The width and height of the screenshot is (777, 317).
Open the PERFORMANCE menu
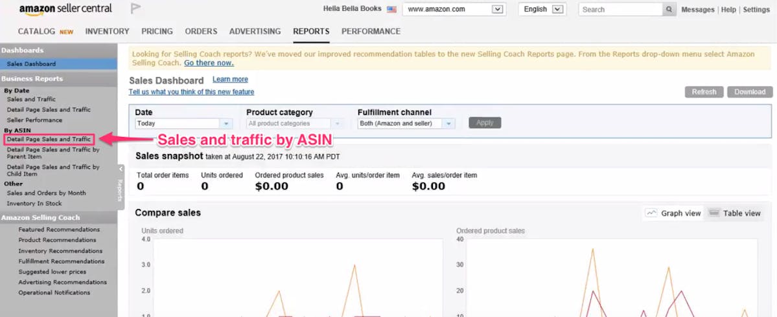371,31
